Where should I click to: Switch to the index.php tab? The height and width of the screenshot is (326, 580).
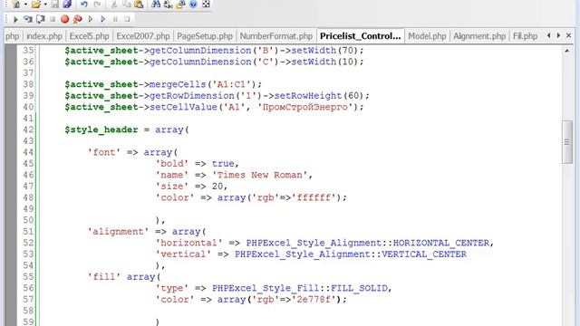point(44,36)
